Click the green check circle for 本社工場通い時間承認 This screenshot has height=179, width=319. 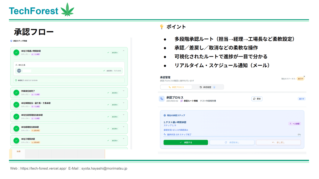(16, 53)
